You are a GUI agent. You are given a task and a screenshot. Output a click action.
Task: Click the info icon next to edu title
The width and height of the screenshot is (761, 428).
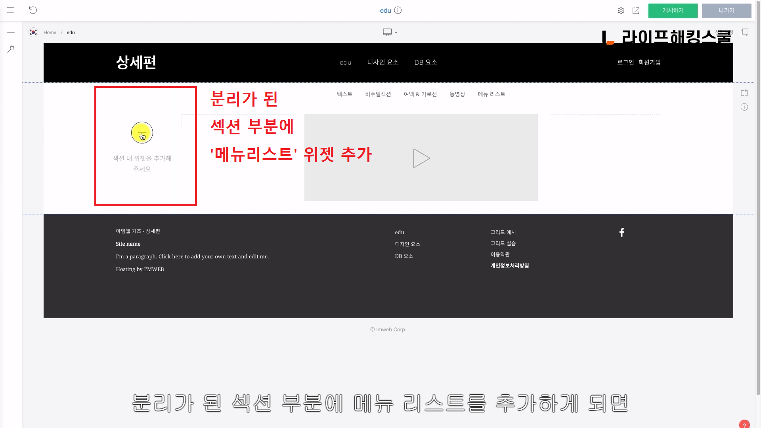pos(398,10)
